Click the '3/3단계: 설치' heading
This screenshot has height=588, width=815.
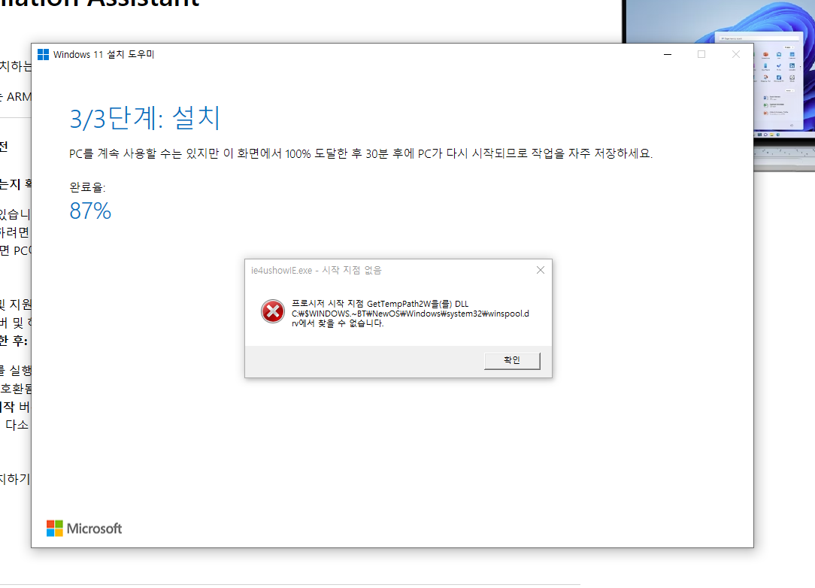pyautogui.click(x=145, y=117)
